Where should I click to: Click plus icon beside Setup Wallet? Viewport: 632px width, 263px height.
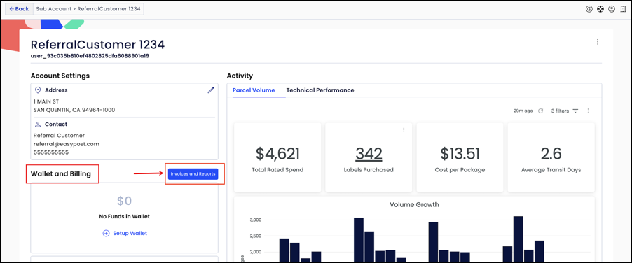coord(106,233)
